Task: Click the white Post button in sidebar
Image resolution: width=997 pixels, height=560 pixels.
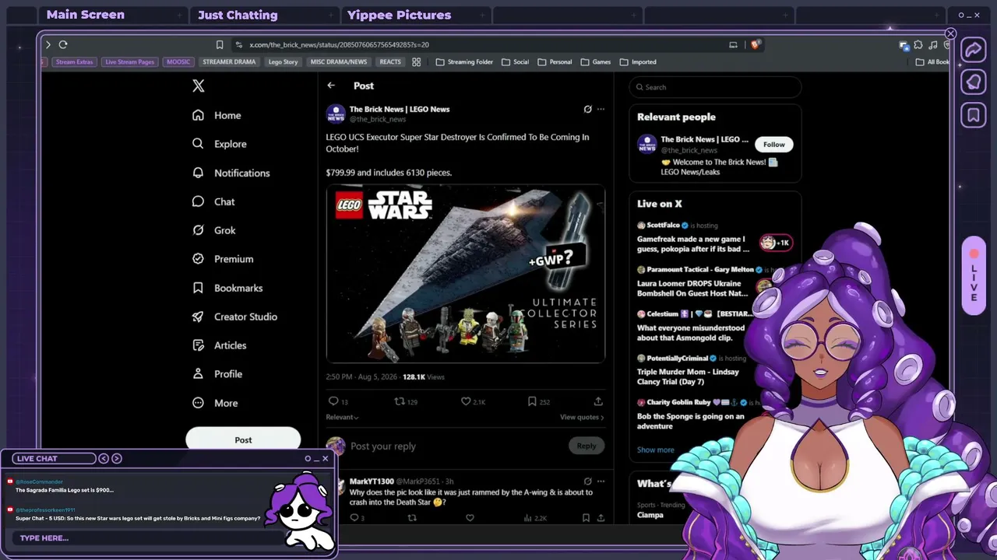Action: click(243, 439)
